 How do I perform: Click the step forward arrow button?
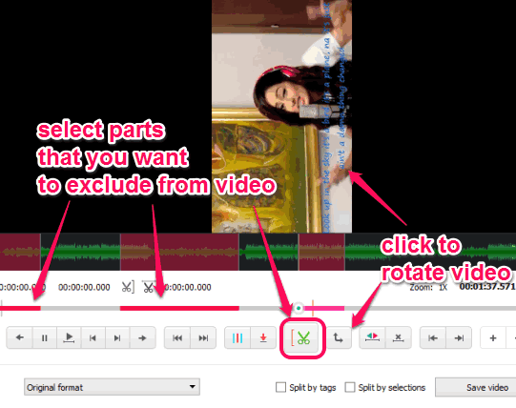click(x=142, y=337)
